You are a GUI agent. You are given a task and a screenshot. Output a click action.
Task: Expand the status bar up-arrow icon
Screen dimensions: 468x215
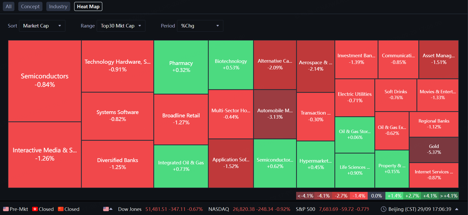click(457, 209)
